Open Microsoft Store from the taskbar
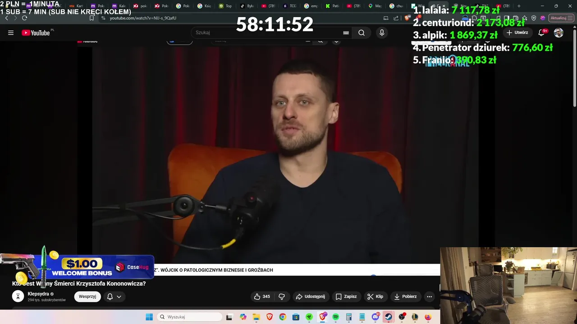Viewport: 577px width, 324px height. 296,317
